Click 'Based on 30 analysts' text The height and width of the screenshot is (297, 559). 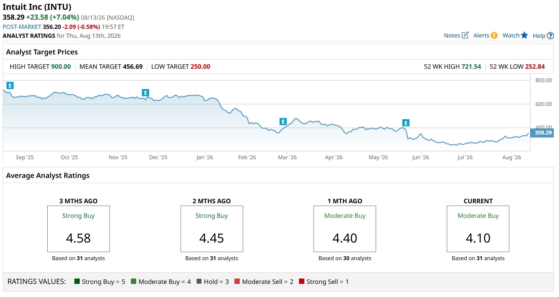point(345,258)
